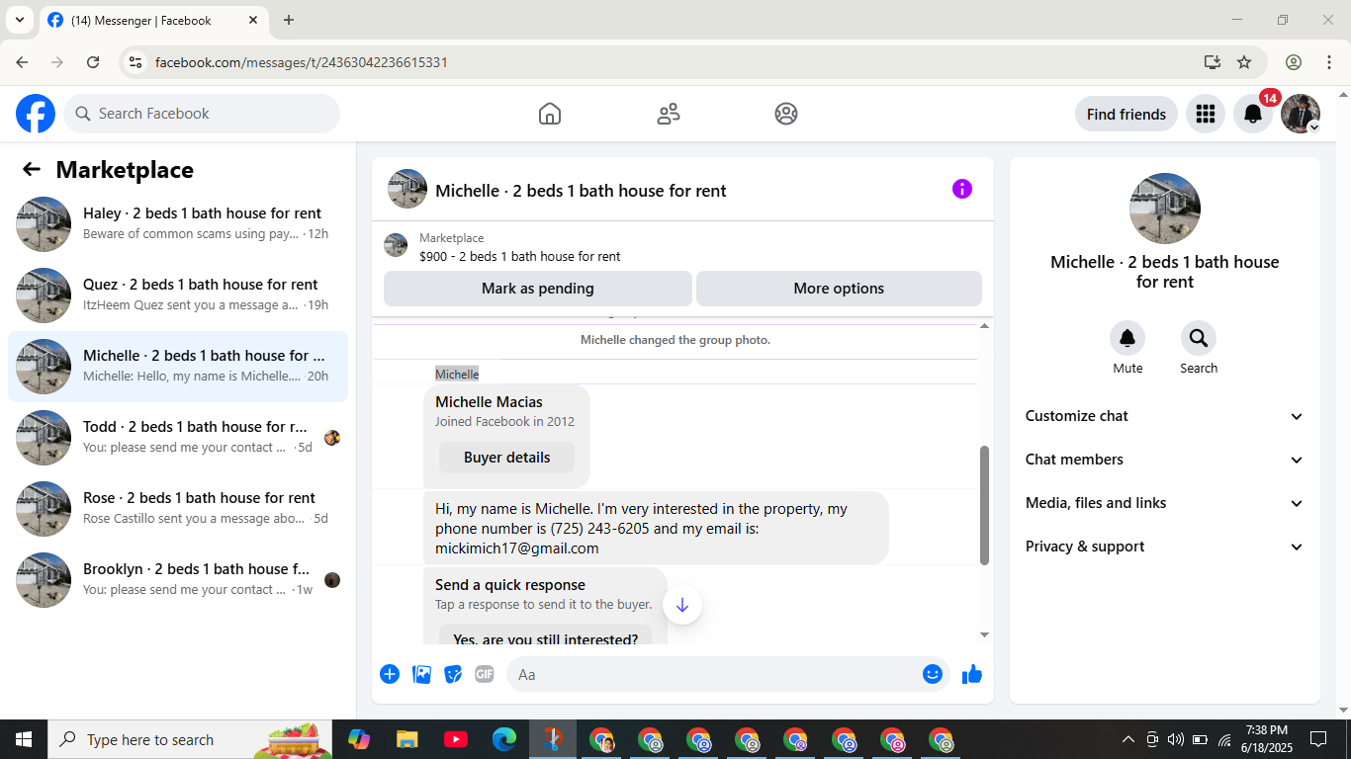Open the $900 Marketplace listing link
1351x759 pixels.
520,256
